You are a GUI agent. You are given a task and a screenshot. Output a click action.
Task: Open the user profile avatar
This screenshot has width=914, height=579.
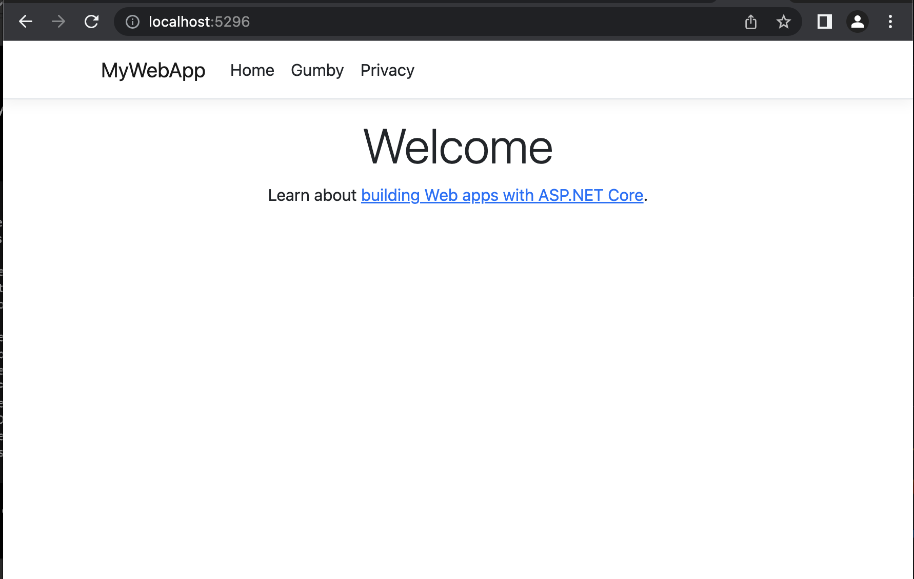coord(858,22)
